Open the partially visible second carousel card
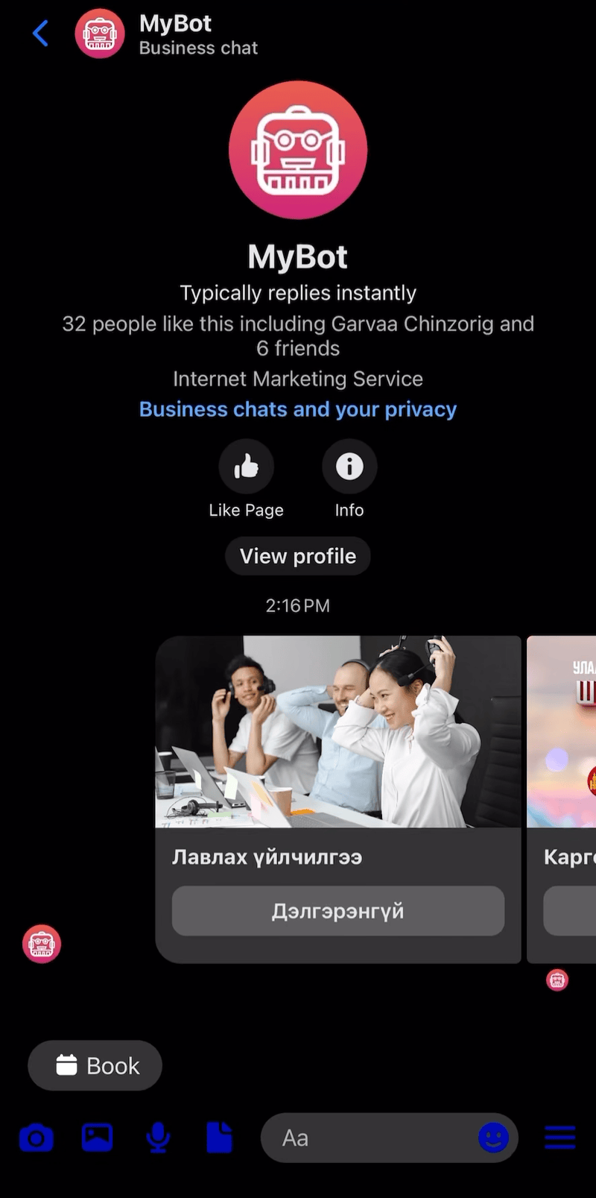This screenshot has height=1198, width=596. tap(562, 799)
